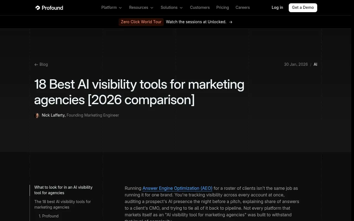Open Watch the sessions at Unlocked link

pos(196,22)
